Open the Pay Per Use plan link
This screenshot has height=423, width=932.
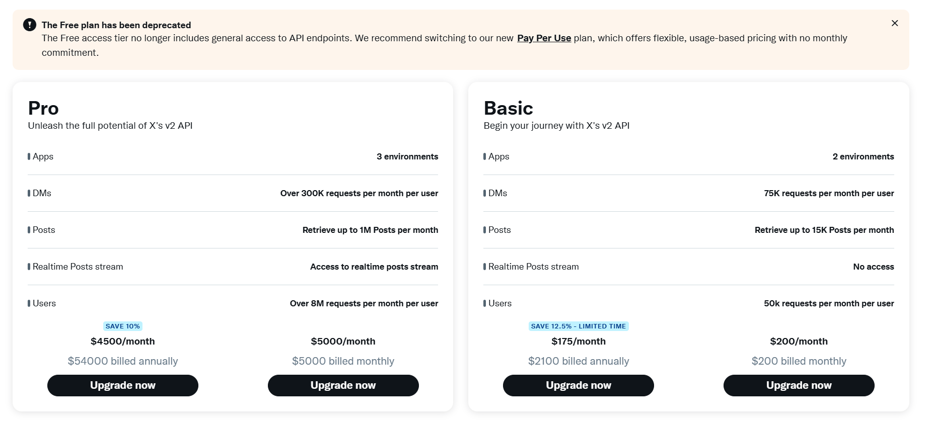coord(544,38)
